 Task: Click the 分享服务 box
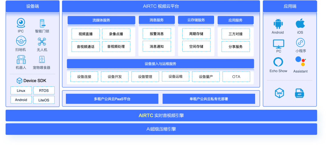pos(236,47)
